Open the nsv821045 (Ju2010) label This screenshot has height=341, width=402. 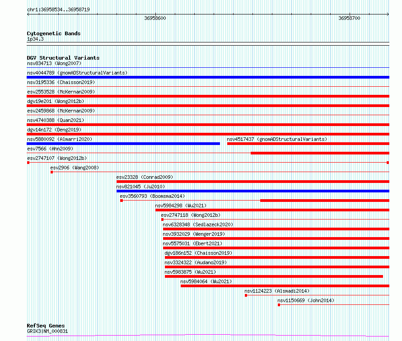click(x=140, y=187)
